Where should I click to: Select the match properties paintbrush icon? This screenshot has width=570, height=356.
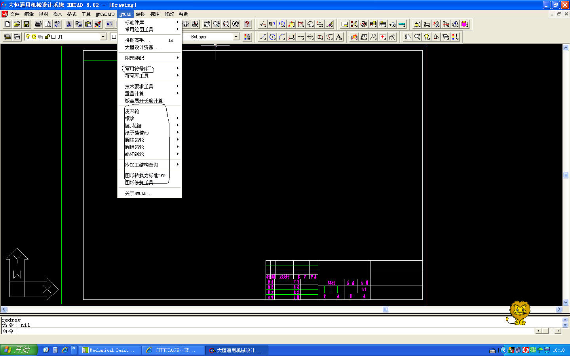click(98, 24)
